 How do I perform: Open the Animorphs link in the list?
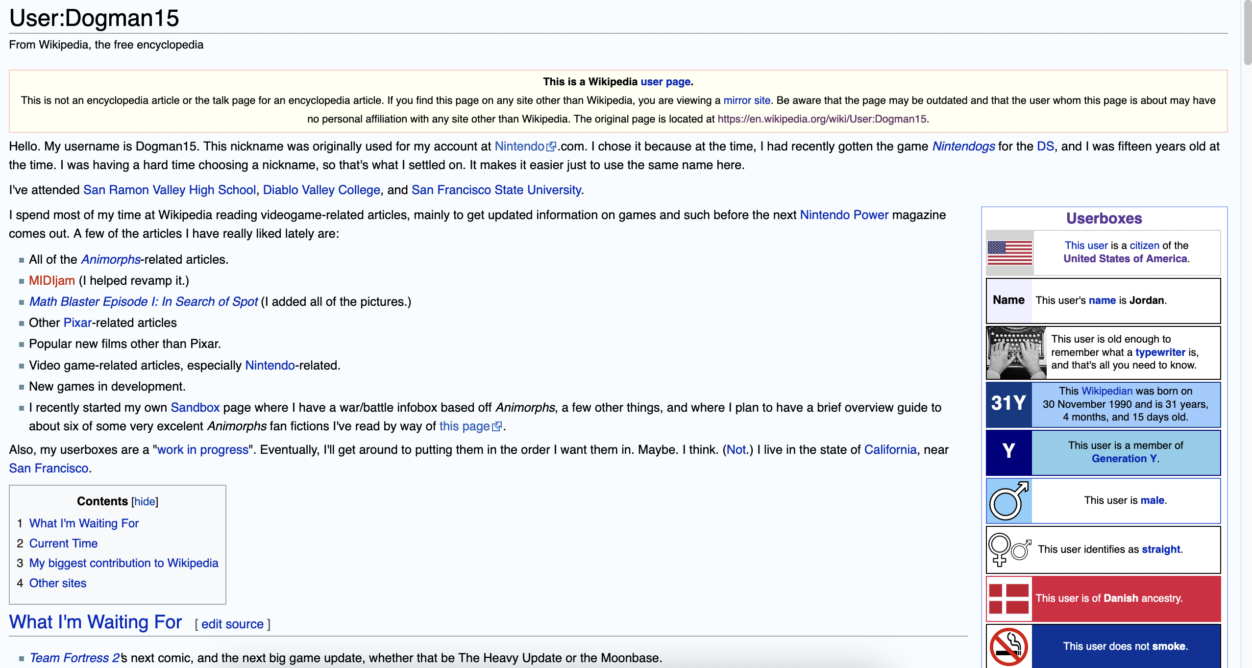111,260
